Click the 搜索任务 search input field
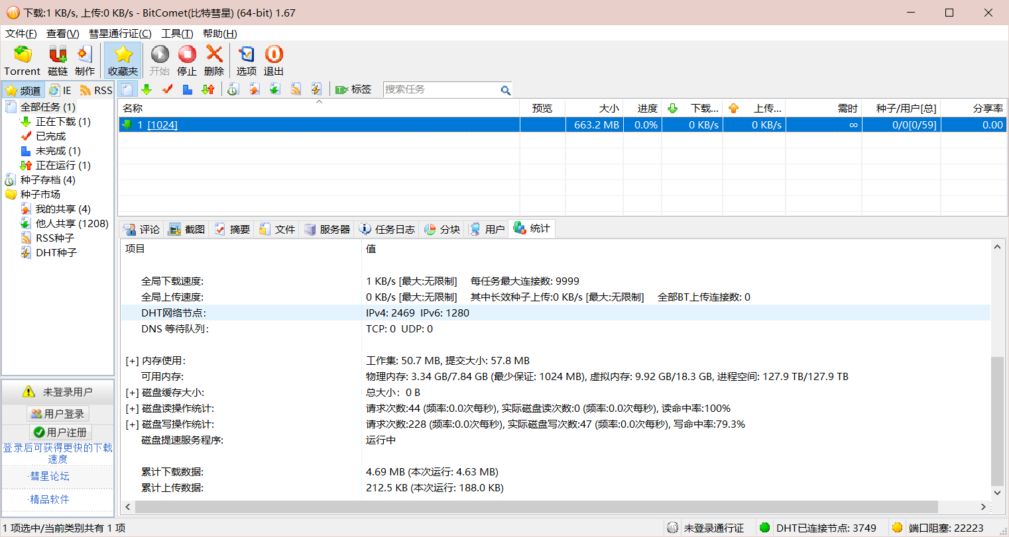 [x=440, y=89]
